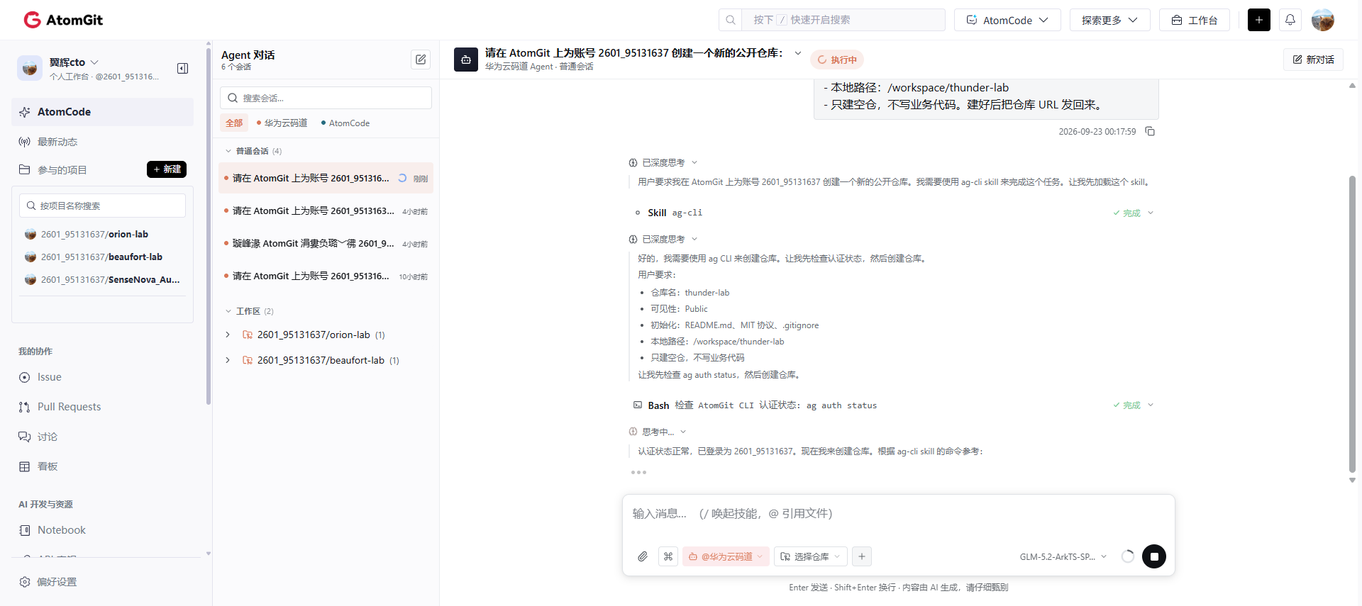
Task: Click the 执行中 status badge
Action: (x=837, y=60)
